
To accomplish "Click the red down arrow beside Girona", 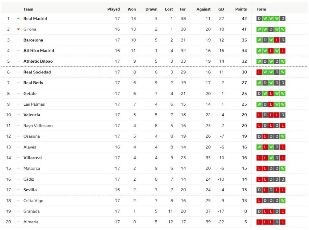I will click(18, 29).
